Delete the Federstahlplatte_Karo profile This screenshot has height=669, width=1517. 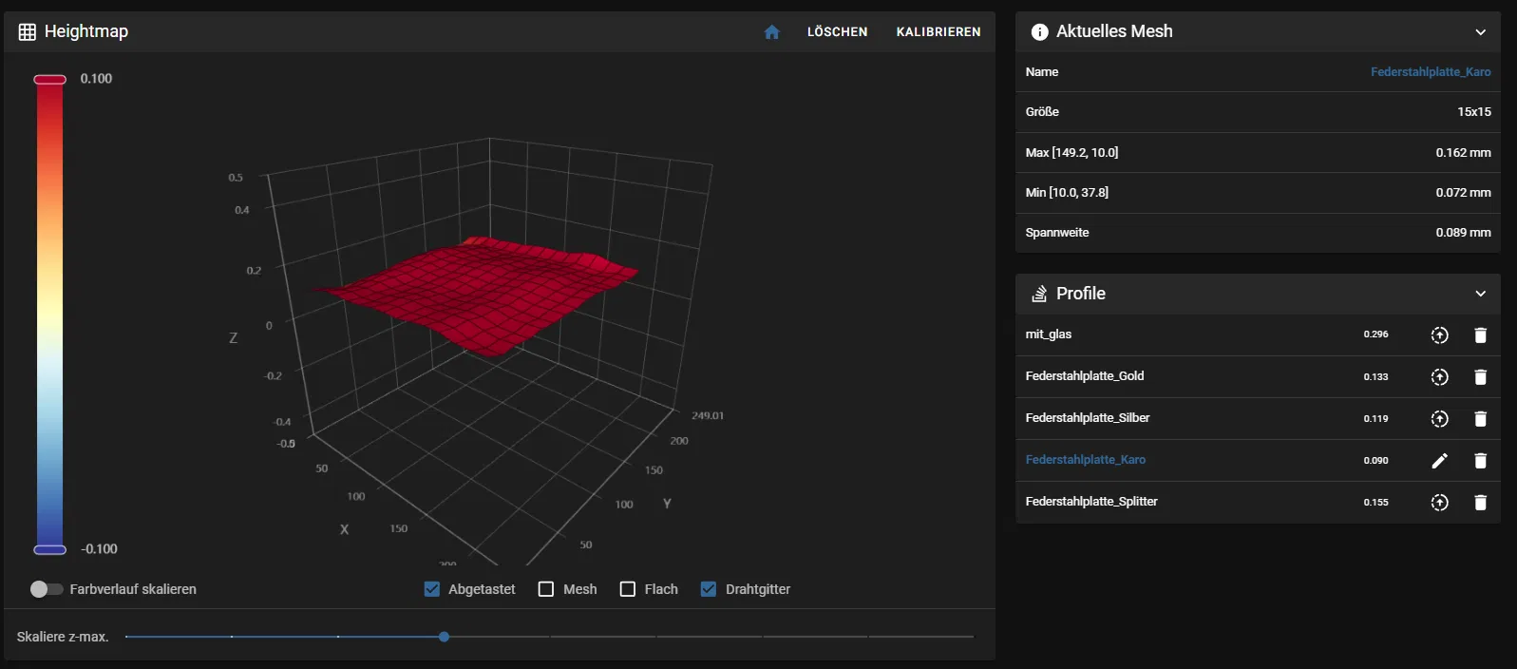[1480, 460]
